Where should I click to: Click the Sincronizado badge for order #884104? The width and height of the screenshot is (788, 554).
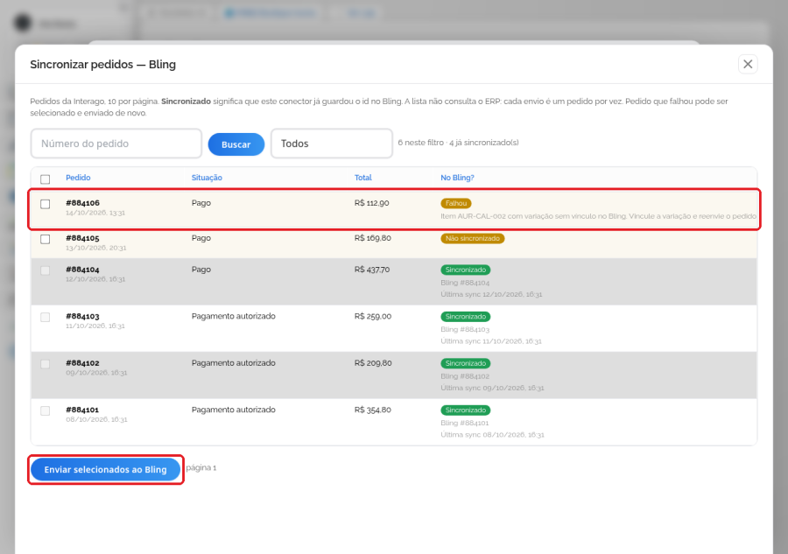pos(466,270)
